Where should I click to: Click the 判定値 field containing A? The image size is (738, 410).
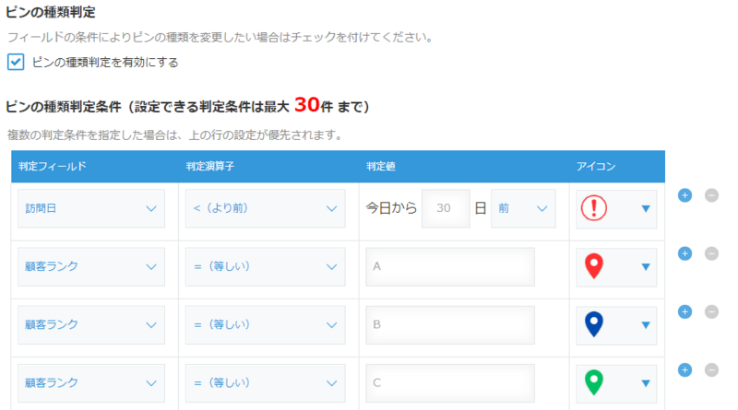(x=449, y=267)
